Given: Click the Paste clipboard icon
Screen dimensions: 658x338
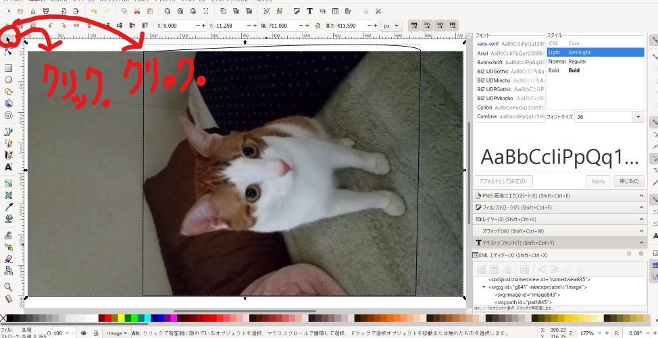Looking at the screenshot, I should (149, 11).
